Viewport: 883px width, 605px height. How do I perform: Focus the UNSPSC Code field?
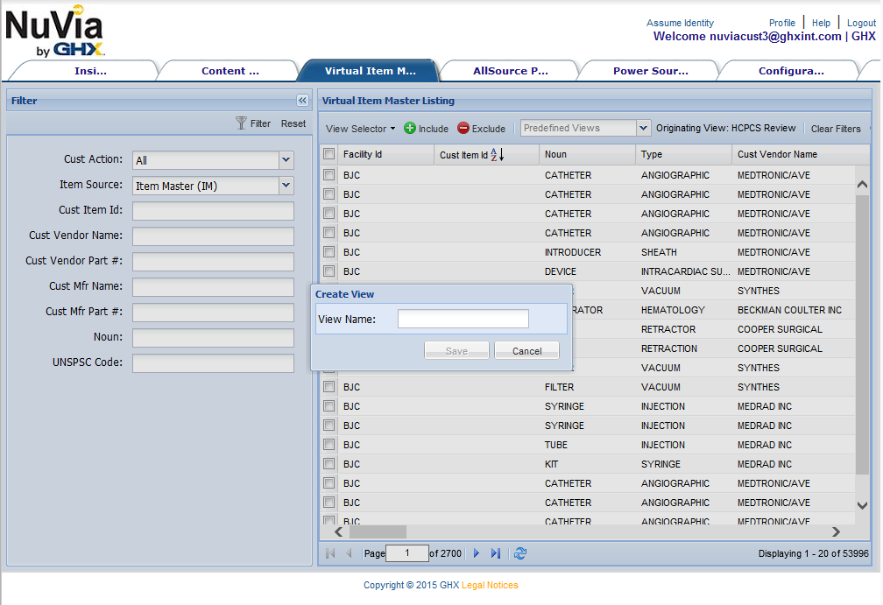[x=213, y=363]
